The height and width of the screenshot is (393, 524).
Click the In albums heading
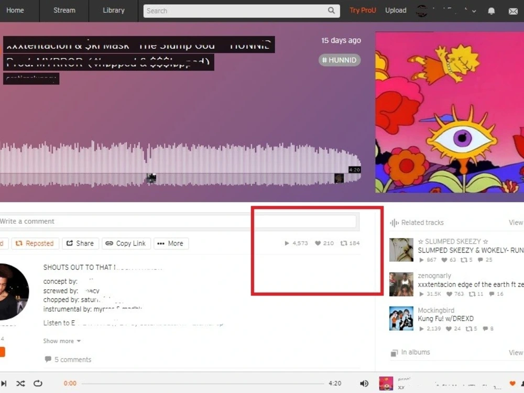click(410, 352)
